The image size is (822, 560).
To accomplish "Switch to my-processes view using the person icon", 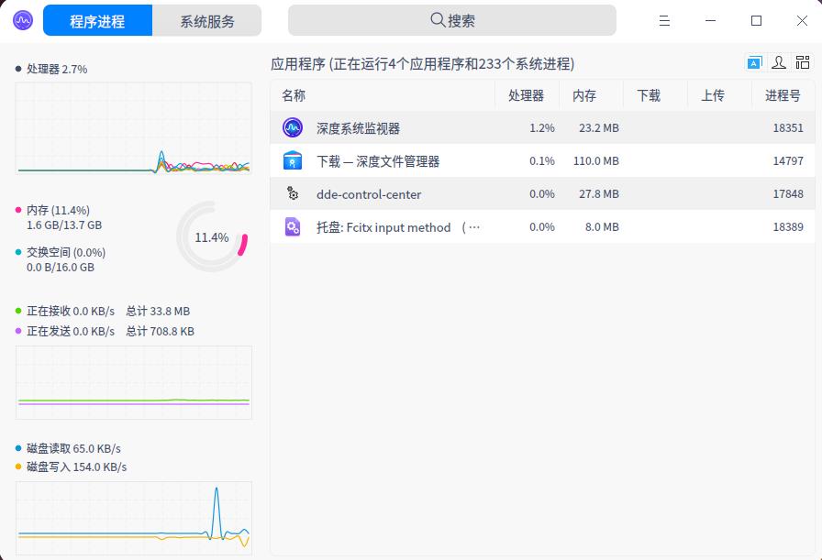I will click(x=778, y=62).
